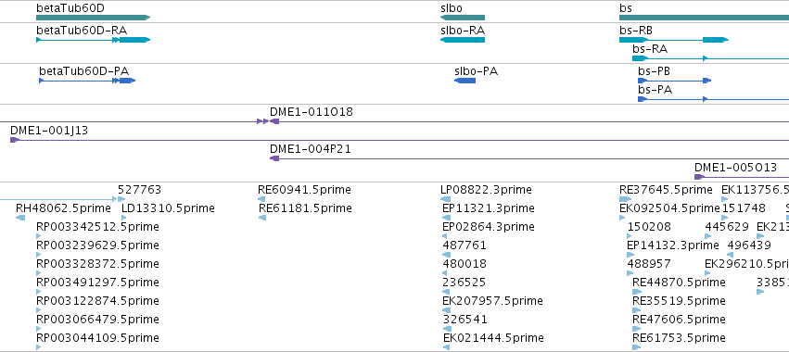
Task: Select the LD13310.5prime EST label
Action: [168, 208]
